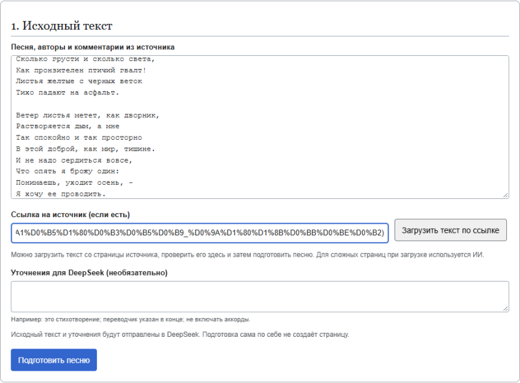
Task: Grab the song text area resize handle
Action: click(x=505, y=195)
